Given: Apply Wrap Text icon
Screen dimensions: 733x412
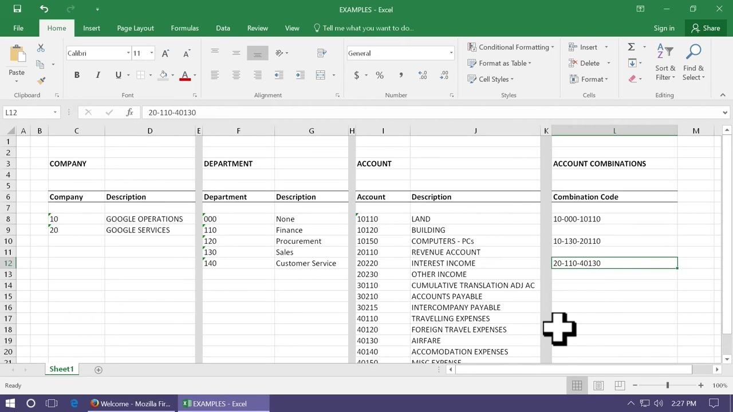Looking at the screenshot, I should pos(322,53).
